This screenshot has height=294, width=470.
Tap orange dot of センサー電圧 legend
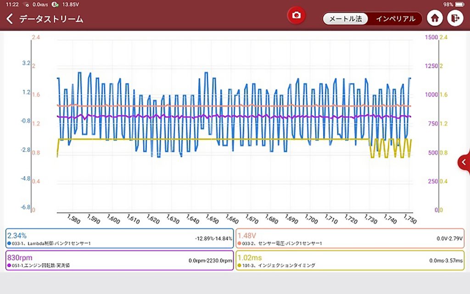point(239,243)
